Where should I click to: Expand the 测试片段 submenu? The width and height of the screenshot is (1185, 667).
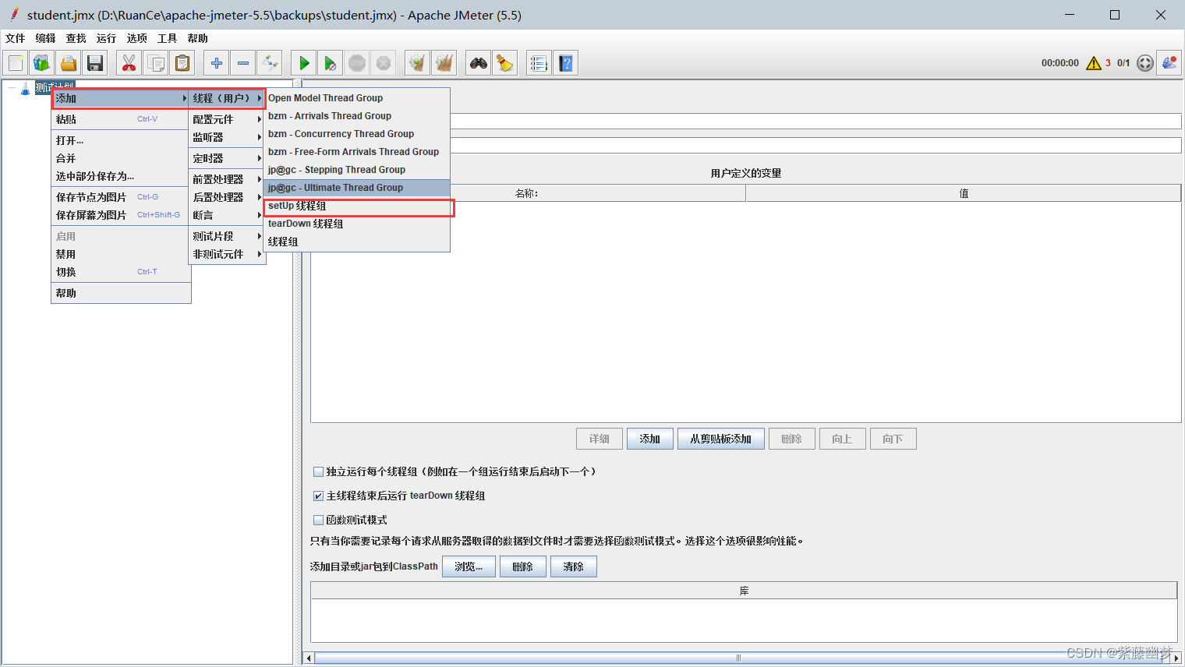(227, 236)
